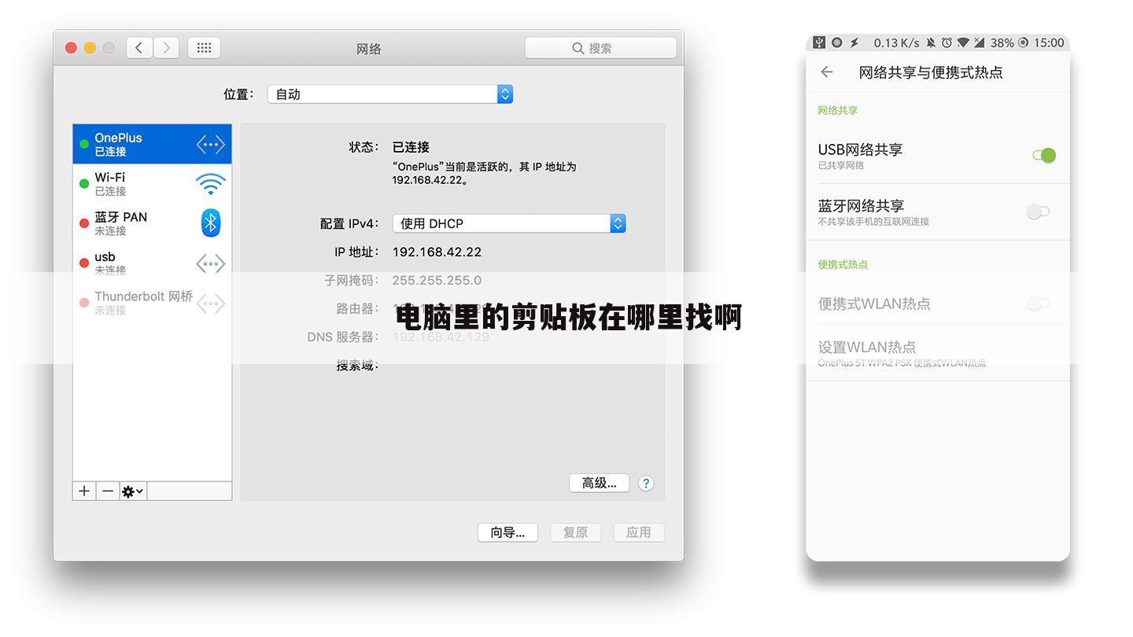Screen dimensions: 1133x637
Task: Click the 应用 button
Action: (639, 532)
